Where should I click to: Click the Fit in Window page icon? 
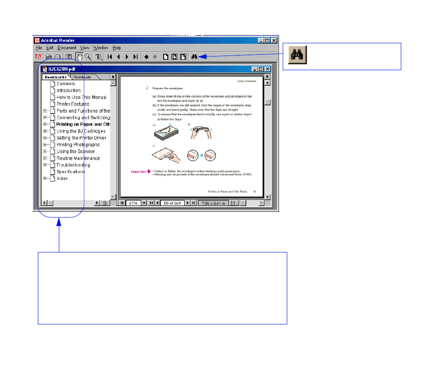175,57
